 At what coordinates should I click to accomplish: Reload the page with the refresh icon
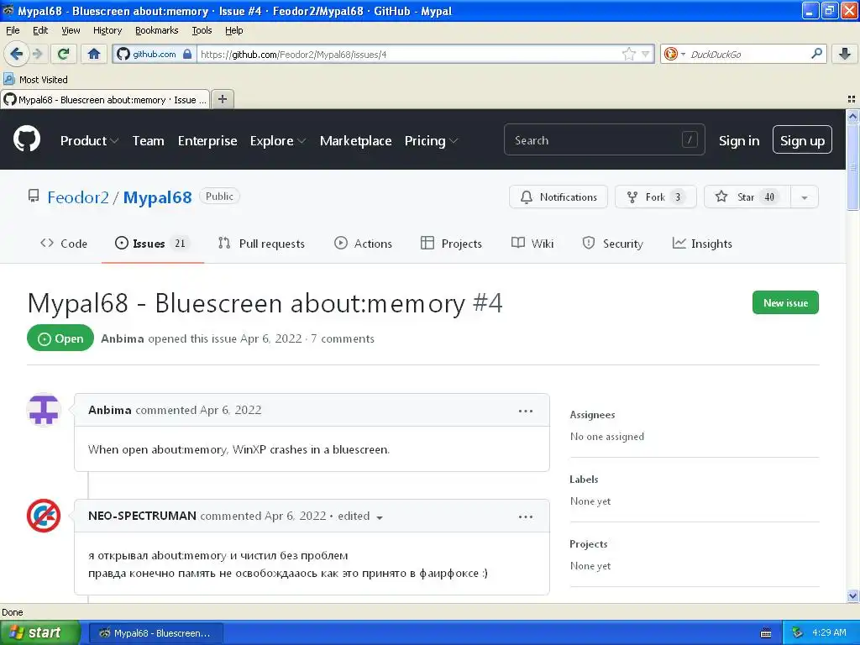(x=63, y=54)
